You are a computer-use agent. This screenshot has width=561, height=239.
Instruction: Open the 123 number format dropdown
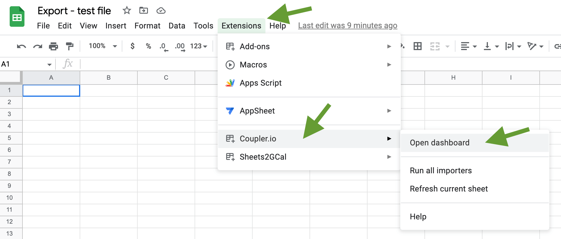pyautogui.click(x=199, y=46)
